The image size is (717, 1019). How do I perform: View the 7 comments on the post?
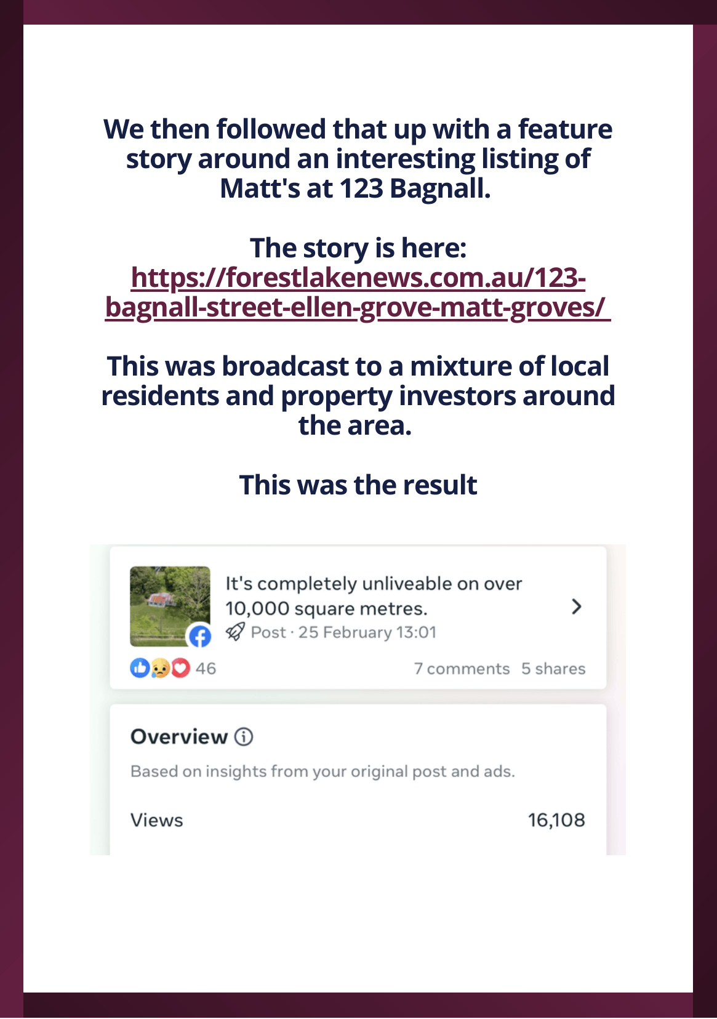point(462,669)
